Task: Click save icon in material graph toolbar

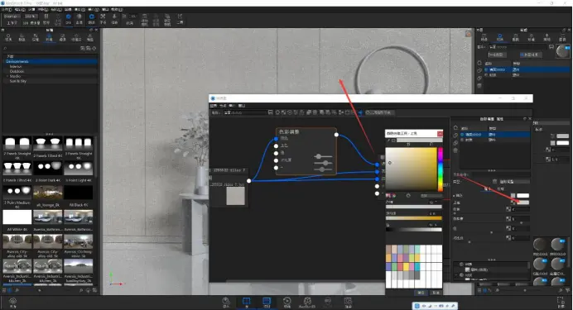Action: click(x=271, y=112)
